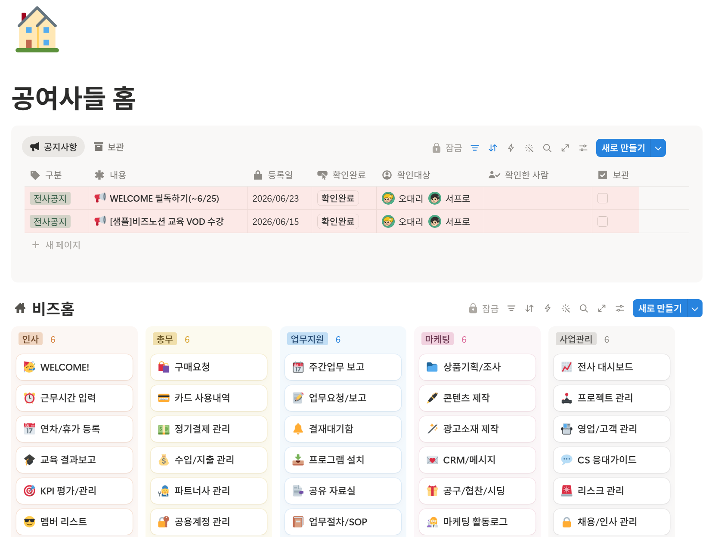Click the house page icon
709x537 pixels.
[37, 29]
